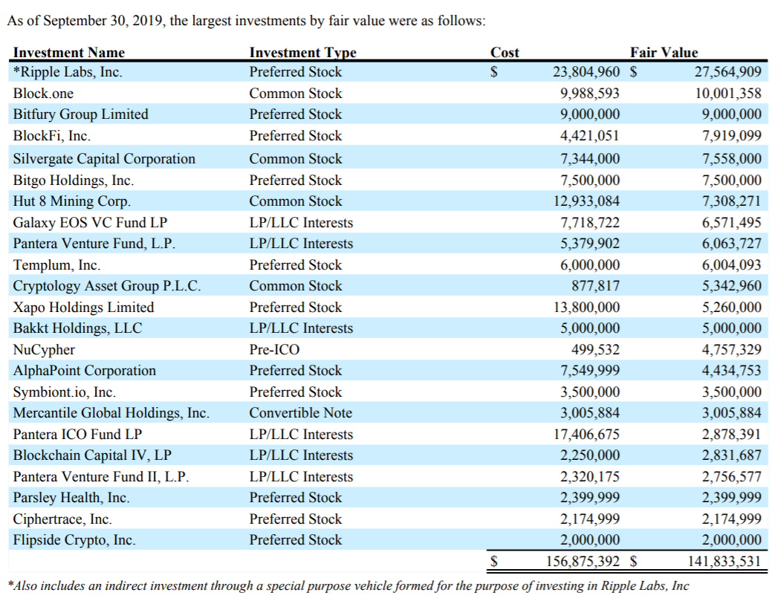Select 'Bitgo Holdings, Inc.' name

74,181
